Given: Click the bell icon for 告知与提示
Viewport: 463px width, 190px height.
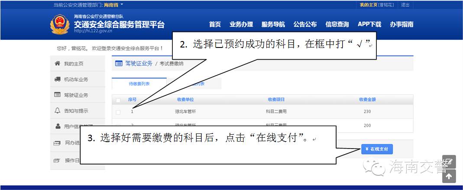Looking at the screenshot, I should click(x=58, y=111).
